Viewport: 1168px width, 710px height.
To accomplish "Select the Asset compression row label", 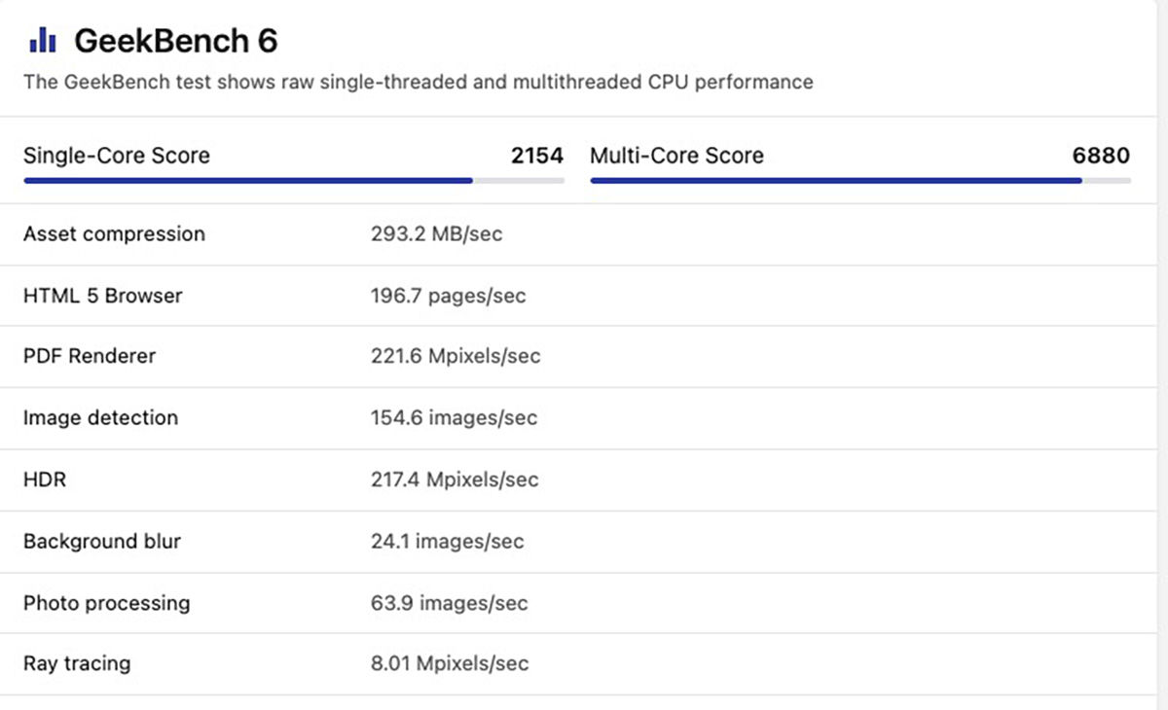I will pos(114,234).
